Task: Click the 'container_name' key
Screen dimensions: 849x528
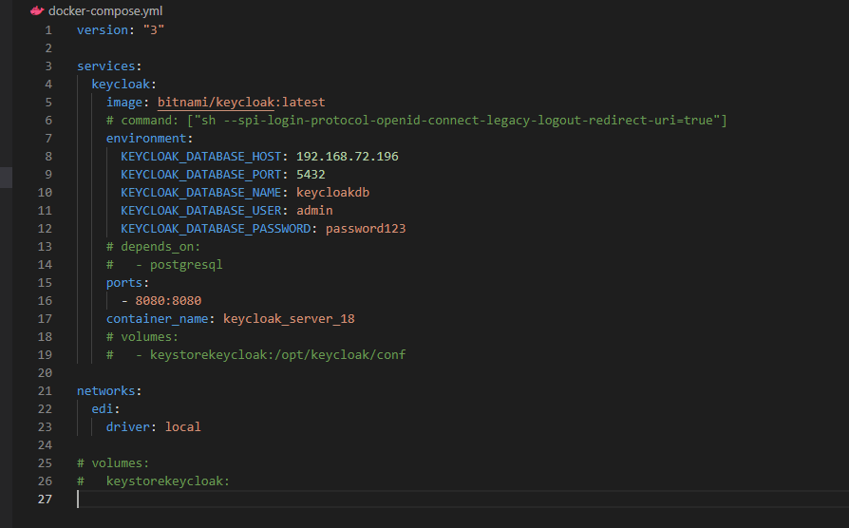Action: [157, 318]
